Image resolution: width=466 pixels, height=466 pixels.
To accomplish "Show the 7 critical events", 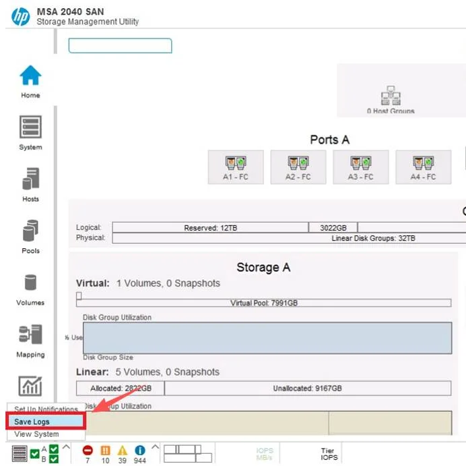I will [88, 454].
